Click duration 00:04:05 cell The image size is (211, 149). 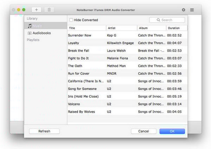click(x=174, y=112)
